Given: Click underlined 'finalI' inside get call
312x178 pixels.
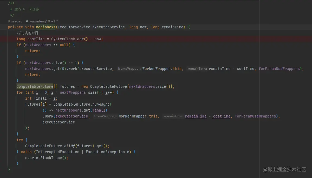Looking at the screenshot, I should coord(99,110).
